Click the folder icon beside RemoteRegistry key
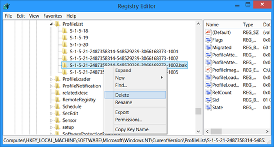274x147 pixels. point(58,100)
